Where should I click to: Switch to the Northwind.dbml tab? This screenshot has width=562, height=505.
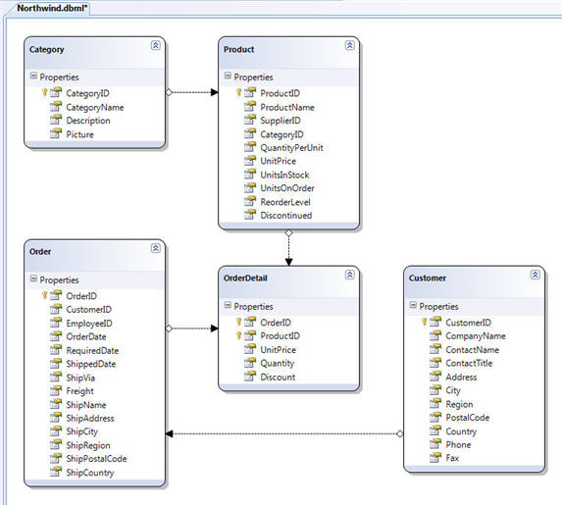point(52,8)
